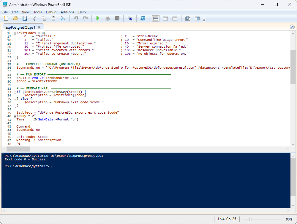297x224 pixels.
Task: Open New Remote PowerShell Tab icon
Action: tap(130, 19)
